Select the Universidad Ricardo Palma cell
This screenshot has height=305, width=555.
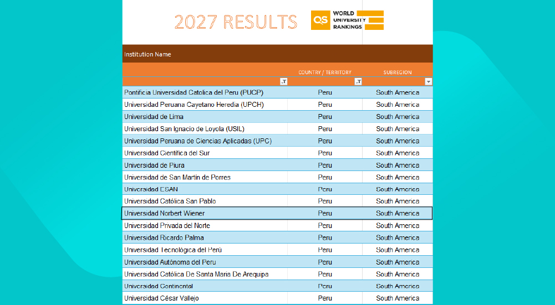click(x=205, y=237)
